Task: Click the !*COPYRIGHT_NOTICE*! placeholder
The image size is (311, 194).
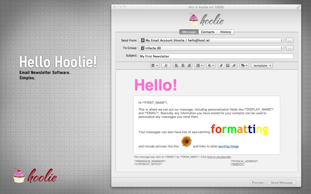Action: coord(148,164)
